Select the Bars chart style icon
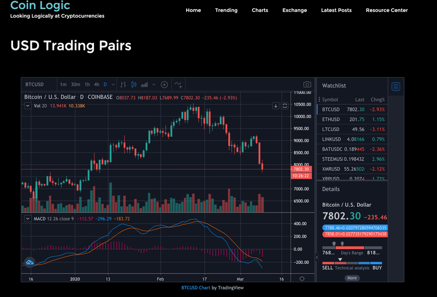The width and height of the screenshot is (437, 297). click(123, 85)
